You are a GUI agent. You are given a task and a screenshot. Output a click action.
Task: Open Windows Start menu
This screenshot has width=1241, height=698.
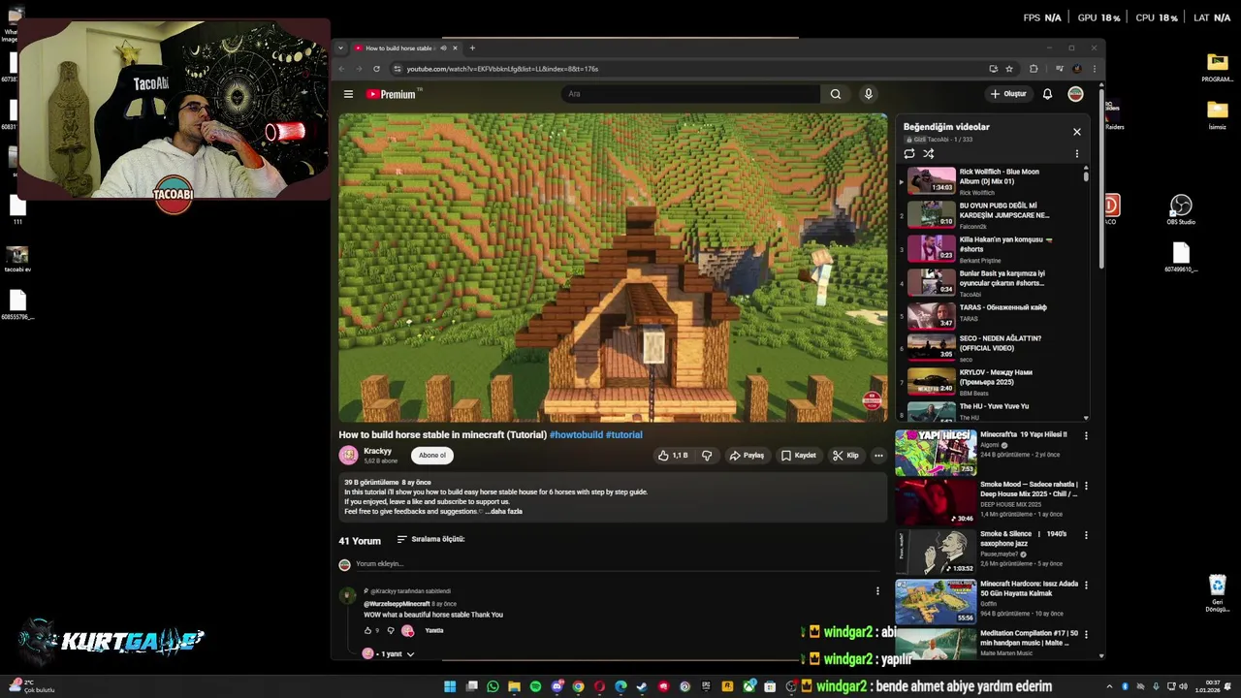click(450, 686)
